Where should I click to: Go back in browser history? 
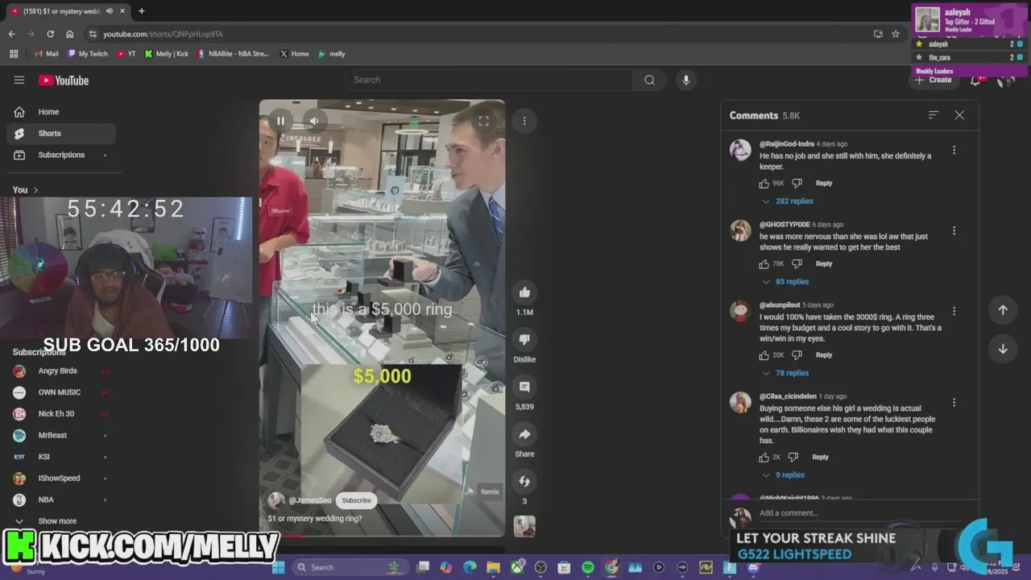tap(11, 34)
